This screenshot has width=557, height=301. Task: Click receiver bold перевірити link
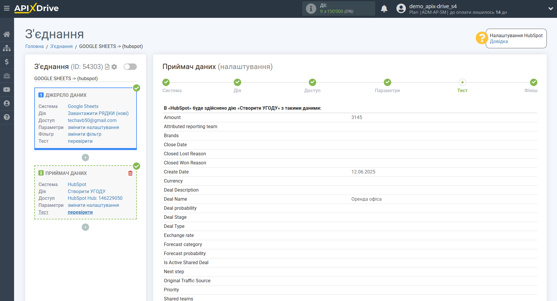(x=80, y=212)
